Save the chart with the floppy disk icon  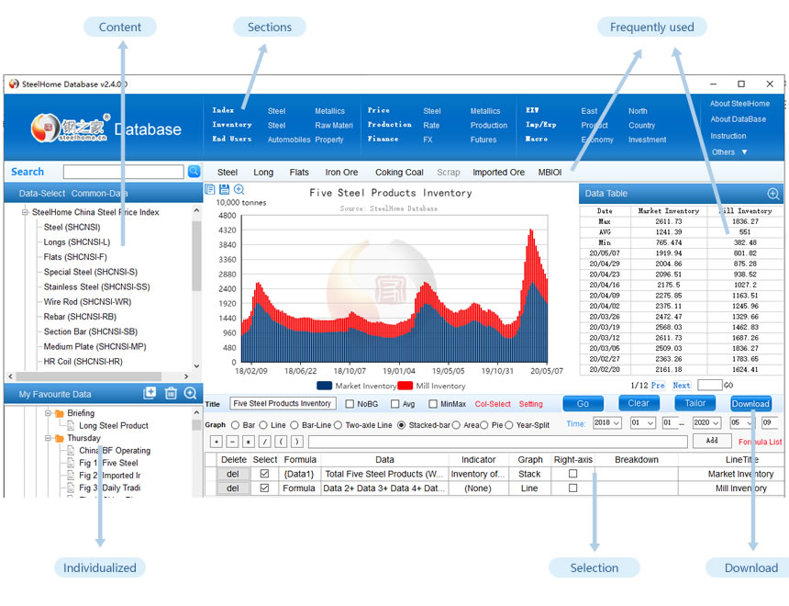click(224, 189)
